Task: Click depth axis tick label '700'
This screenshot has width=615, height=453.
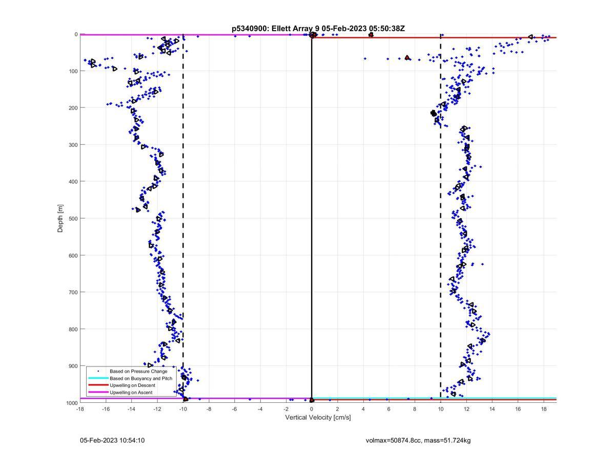Action: pyautogui.click(x=73, y=292)
